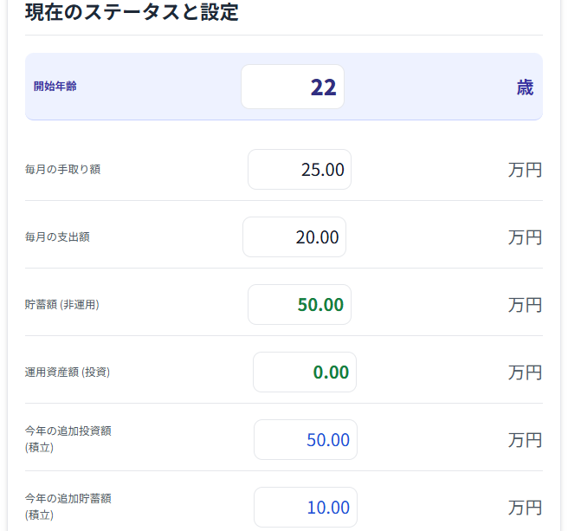Focus the 毎月の支出額 field showing 20.00

[294, 237]
